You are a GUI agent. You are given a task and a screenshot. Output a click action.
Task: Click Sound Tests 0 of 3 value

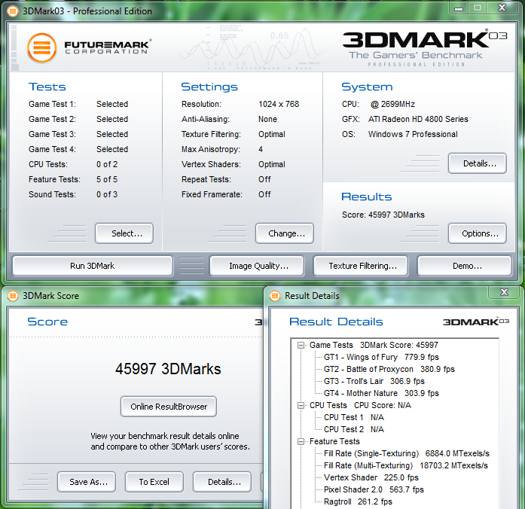[x=107, y=194]
